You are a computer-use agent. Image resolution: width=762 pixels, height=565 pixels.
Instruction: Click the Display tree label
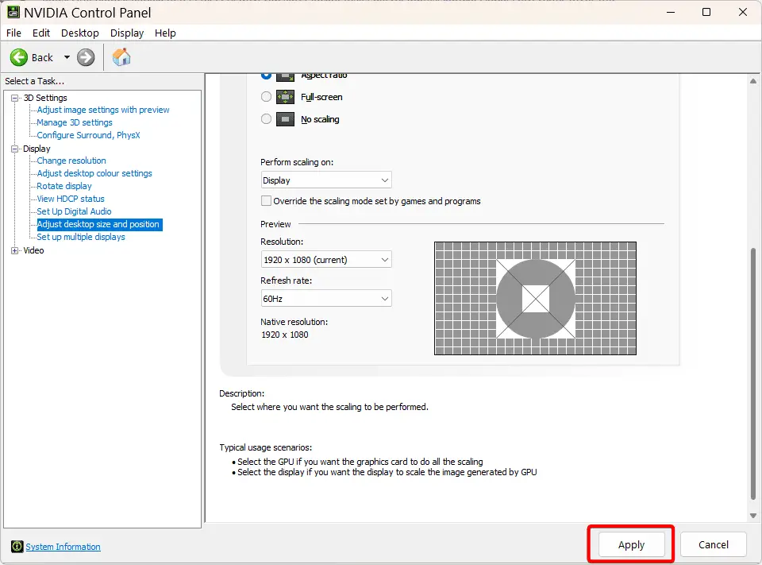[x=37, y=149]
